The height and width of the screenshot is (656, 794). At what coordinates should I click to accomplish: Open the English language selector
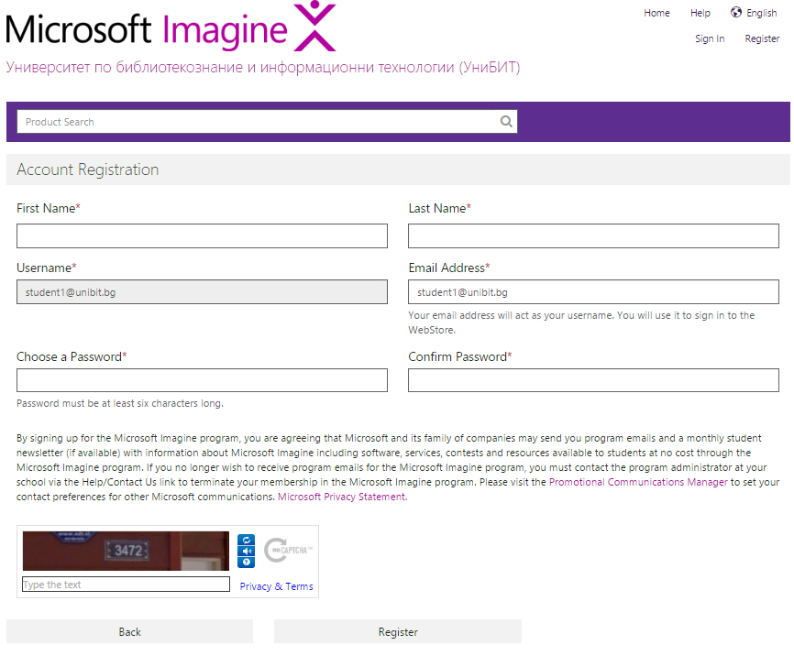tap(762, 13)
